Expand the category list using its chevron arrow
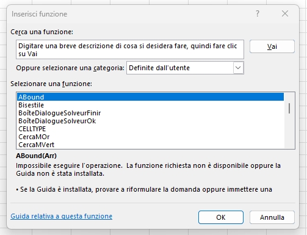307x235 pixels. point(238,68)
